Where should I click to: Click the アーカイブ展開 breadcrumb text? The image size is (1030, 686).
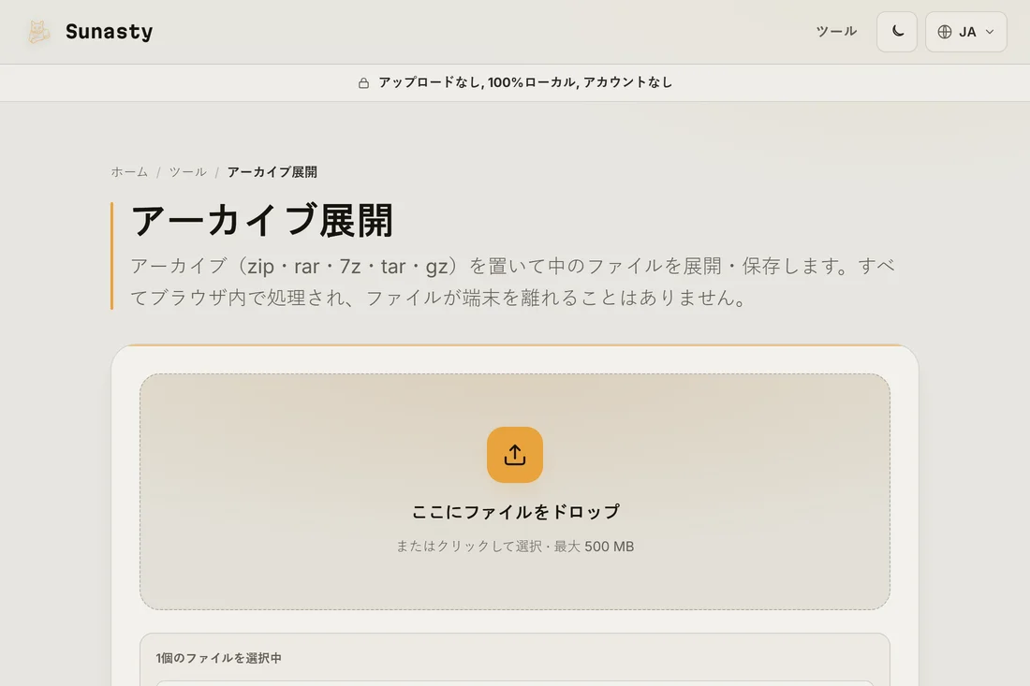[272, 172]
